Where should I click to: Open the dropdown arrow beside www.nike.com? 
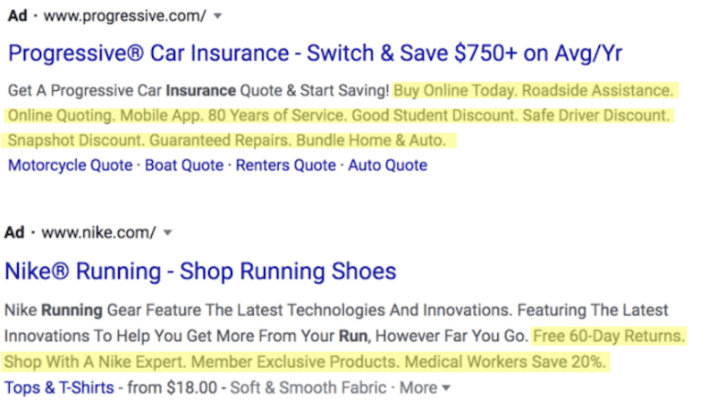pos(167,233)
